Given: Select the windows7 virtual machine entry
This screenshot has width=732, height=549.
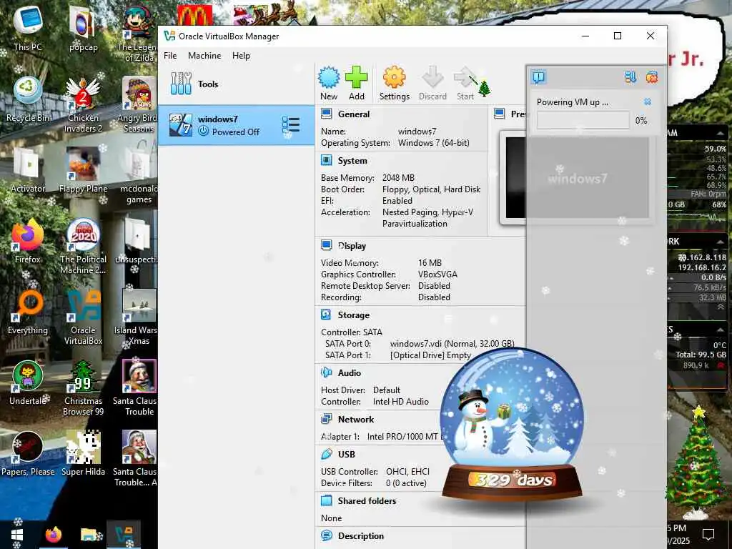Looking at the screenshot, I should pos(236,125).
